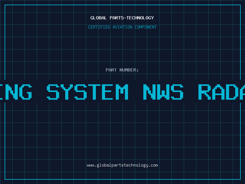Click the .com ending of the URL
The width and height of the screenshot is (245, 184).
[x=153, y=165]
